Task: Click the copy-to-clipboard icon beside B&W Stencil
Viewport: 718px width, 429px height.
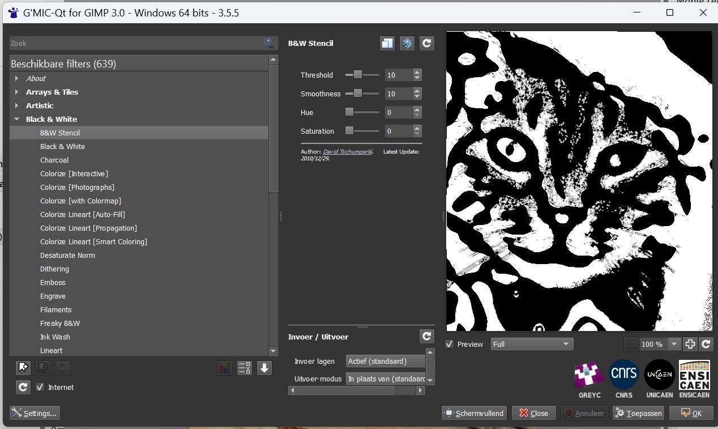Action: 387,44
